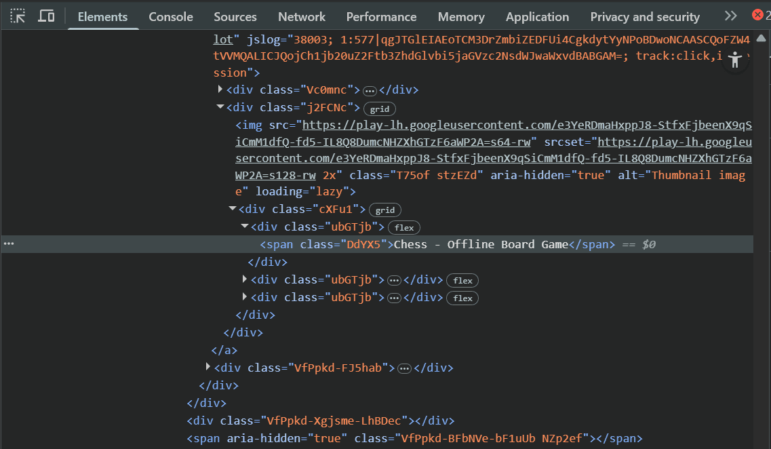Toggle the grid badge on cXFu1

pos(385,210)
